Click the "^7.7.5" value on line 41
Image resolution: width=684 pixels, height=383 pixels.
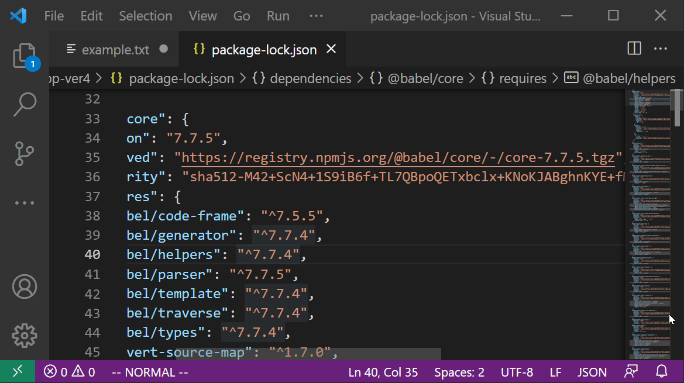[260, 274]
